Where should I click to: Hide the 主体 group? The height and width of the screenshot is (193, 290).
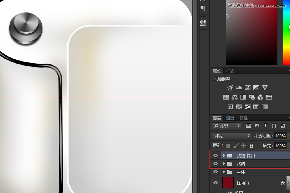tap(216, 172)
